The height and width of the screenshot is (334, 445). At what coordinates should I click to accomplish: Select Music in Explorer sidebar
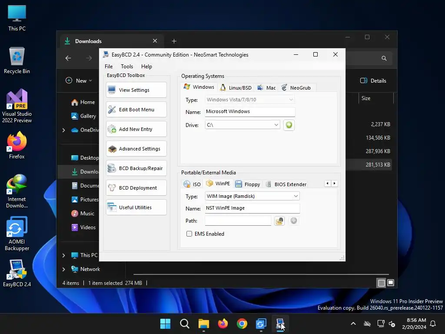point(83,214)
